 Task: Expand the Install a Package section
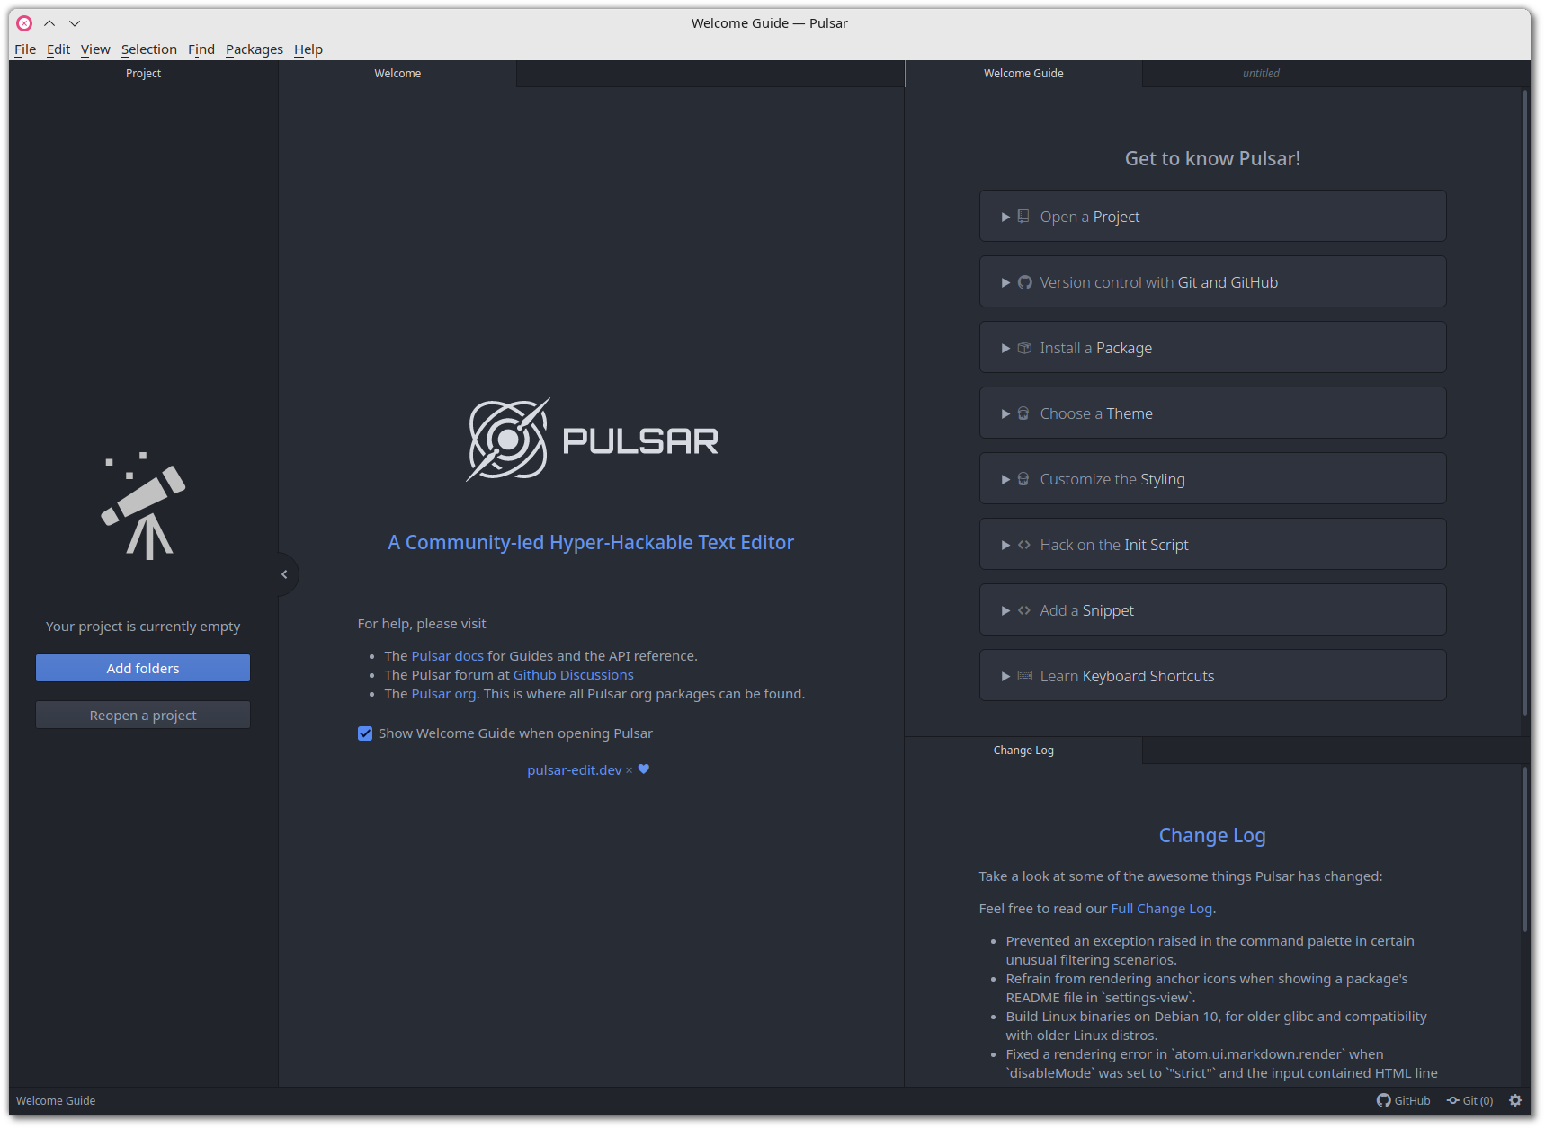1212,347
